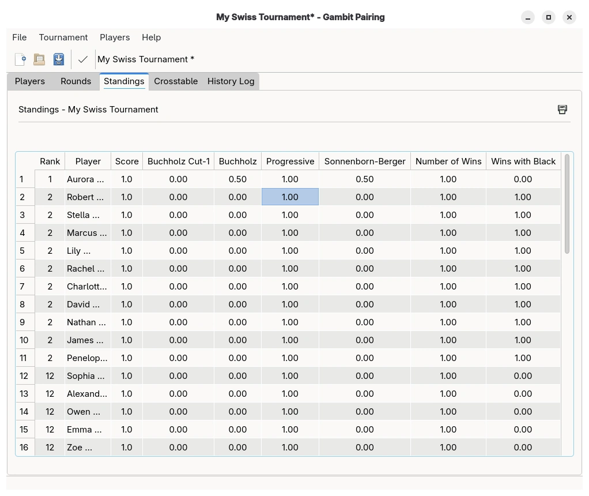Click the player cell 'Aurora ...'
Image resolution: width=589 pixels, height=496 pixels.
88,179
